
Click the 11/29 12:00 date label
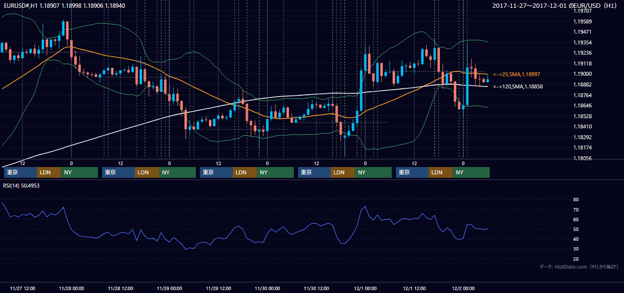[218, 288]
